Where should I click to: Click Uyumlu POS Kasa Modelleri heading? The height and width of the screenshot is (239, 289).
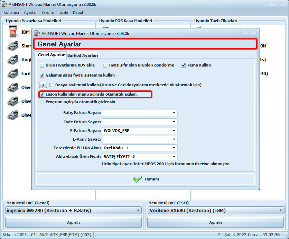tap(126, 21)
